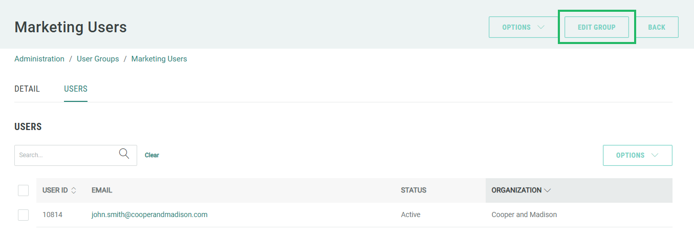Open john.smith@cooperandmadison.com email link
Screen dimensions: 694x235
click(x=149, y=215)
